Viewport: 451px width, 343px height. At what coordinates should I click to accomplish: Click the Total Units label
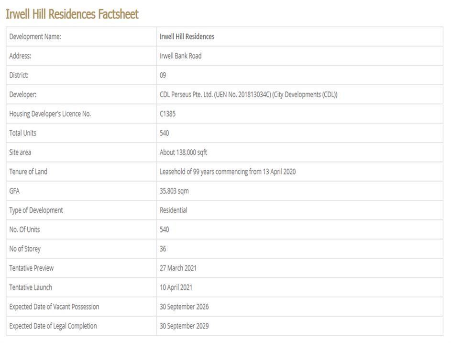pos(22,133)
